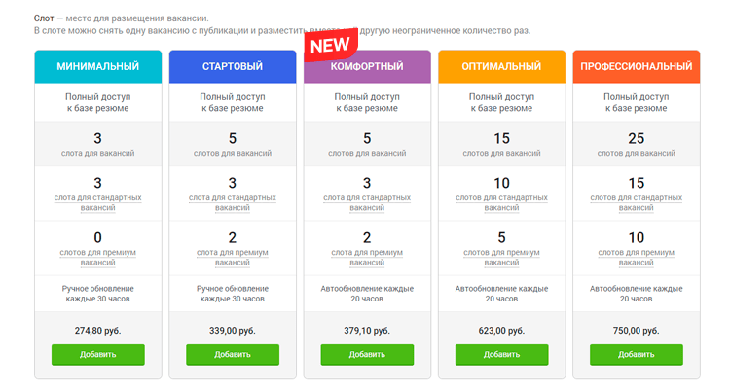Screen dimensions: 730x389
Task: Select the blue-green Минимальный plan header
Action: [97, 67]
